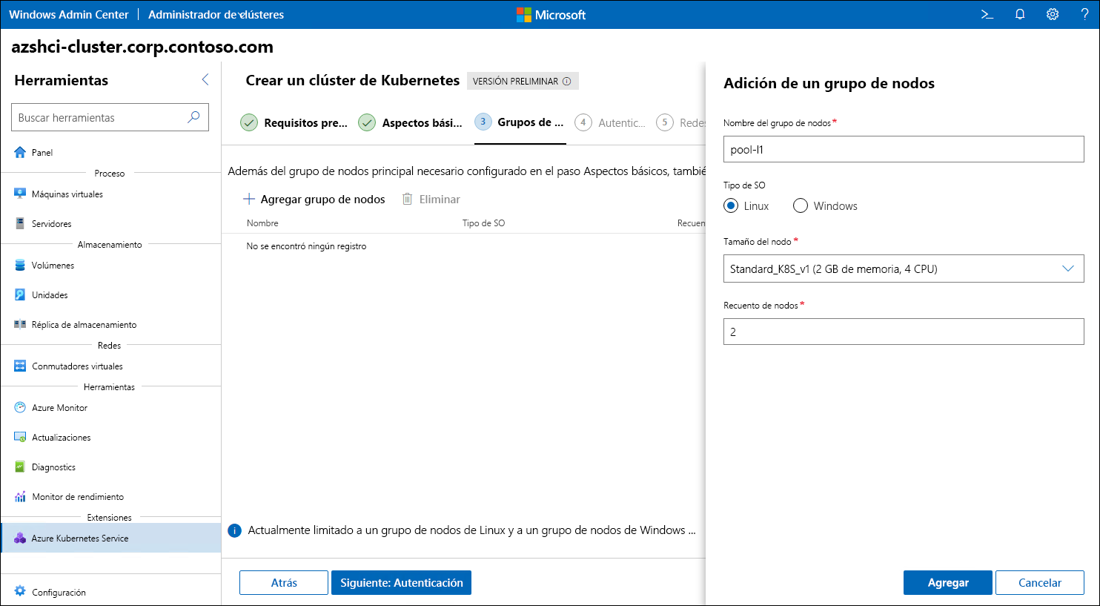1100x606 pixels.
Task: Click the Agregar button
Action: point(947,582)
